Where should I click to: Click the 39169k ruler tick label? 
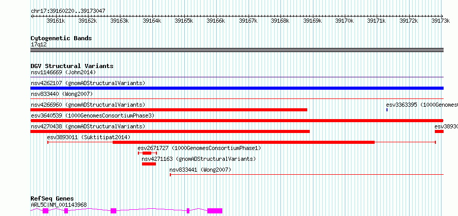[x=312, y=21]
